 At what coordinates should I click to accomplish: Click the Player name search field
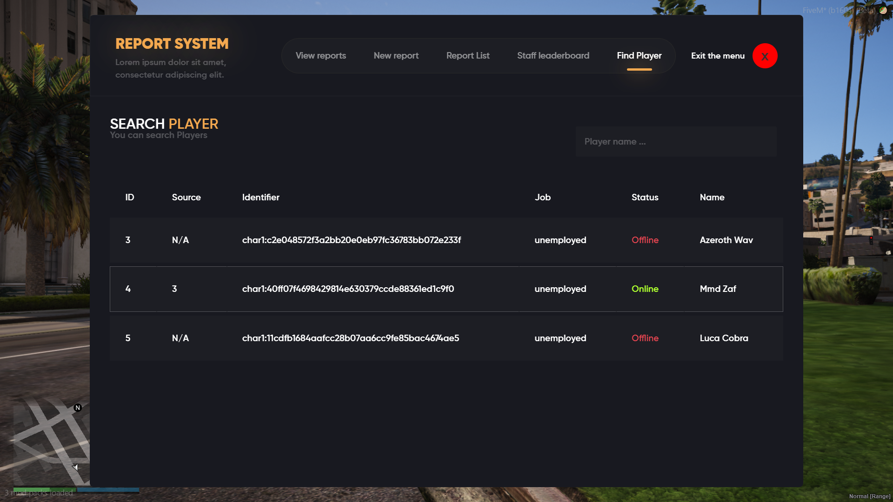pyautogui.click(x=675, y=141)
